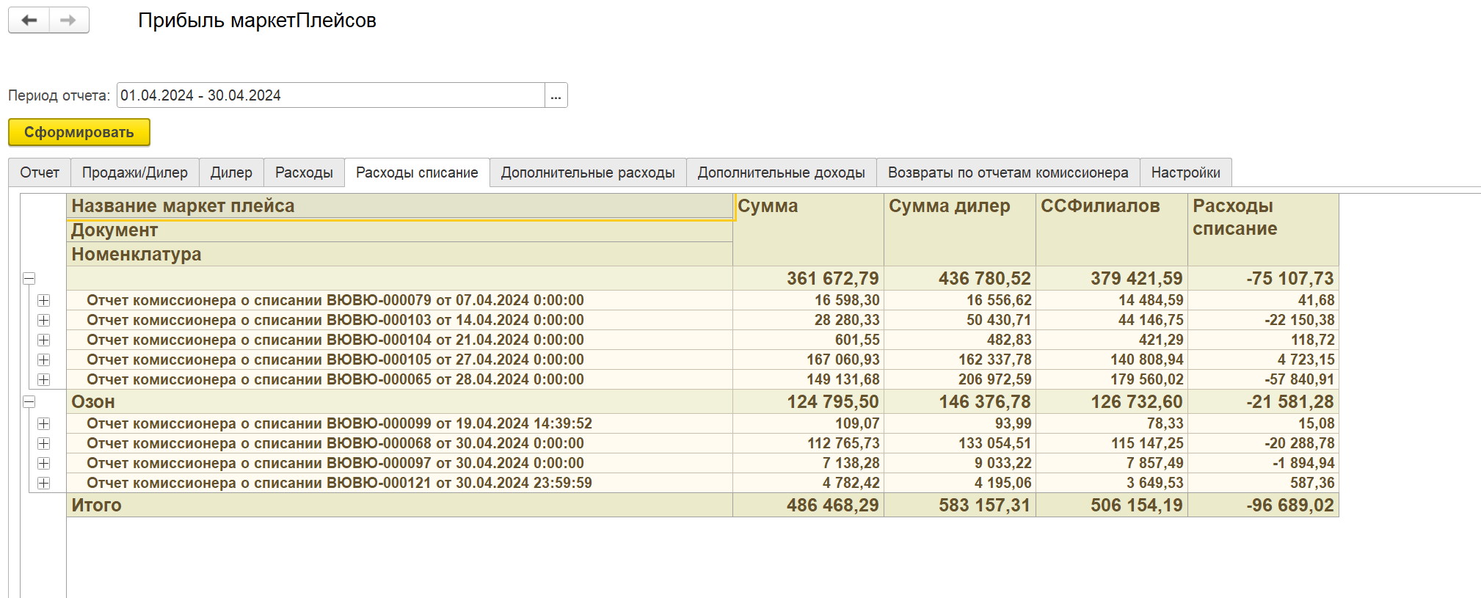Collapse the Озон group

coord(29,402)
